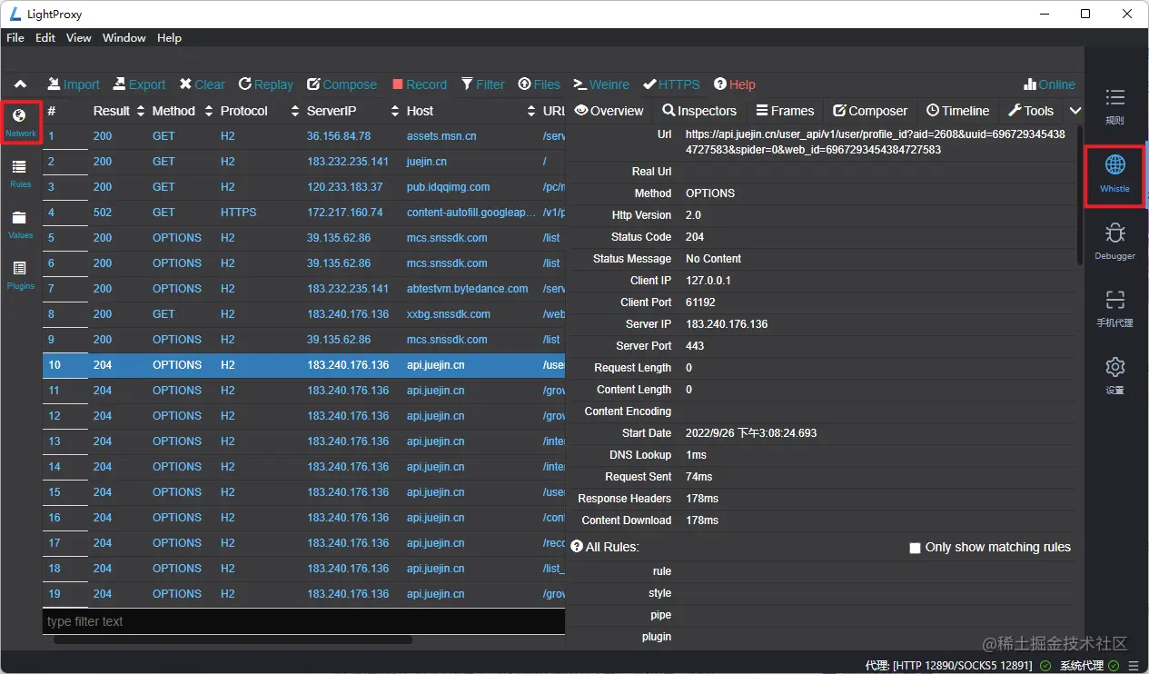Open the Plugins panel in left sidebar
The image size is (1149, 674).
pos(20,274)
